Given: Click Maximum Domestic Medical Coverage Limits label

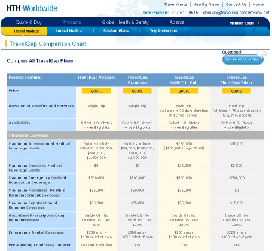Looking at the screenshot, I should (35, 168).
